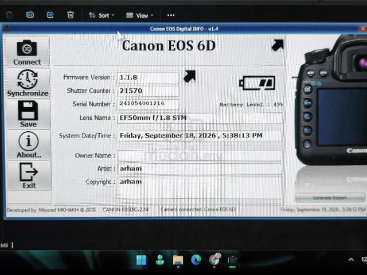
Task: Open Google Chrome from the taskbar
Action: click(x=214, y=259)
